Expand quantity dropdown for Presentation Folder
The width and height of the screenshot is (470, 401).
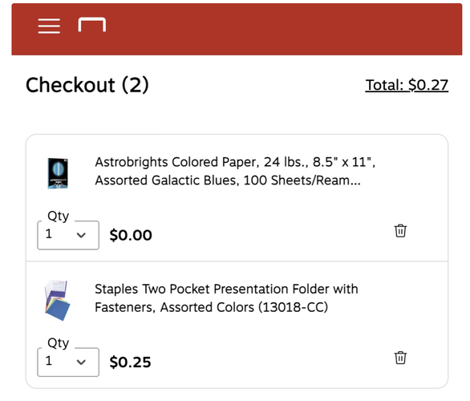pos(68,362)
